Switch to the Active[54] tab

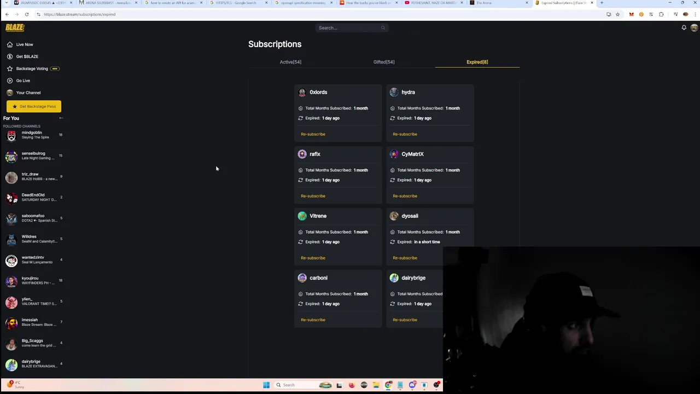tap(290, 62)
